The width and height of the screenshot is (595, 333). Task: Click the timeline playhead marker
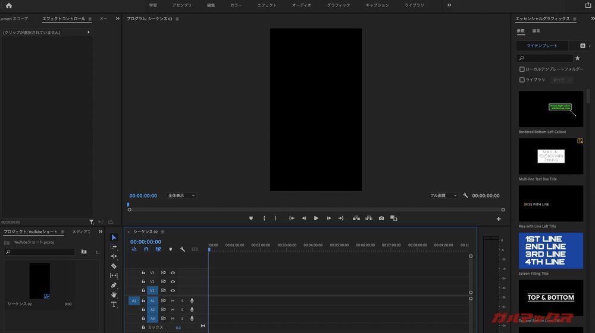pyautogui.click(x=209, y=249)
